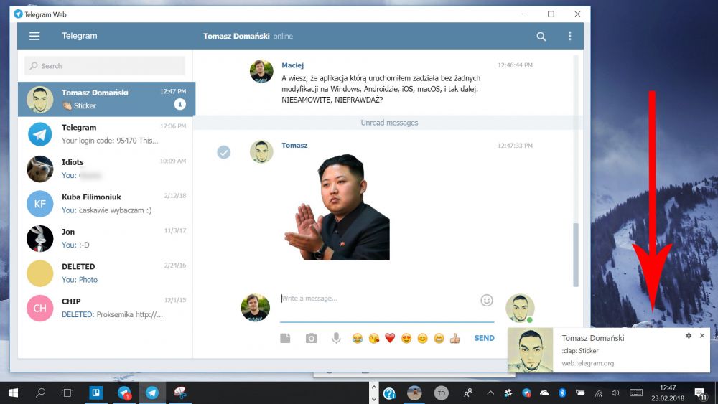Open the clock showing 12:47
The image size is (718, 404).
pyautogui.click(x=668, y=393)
